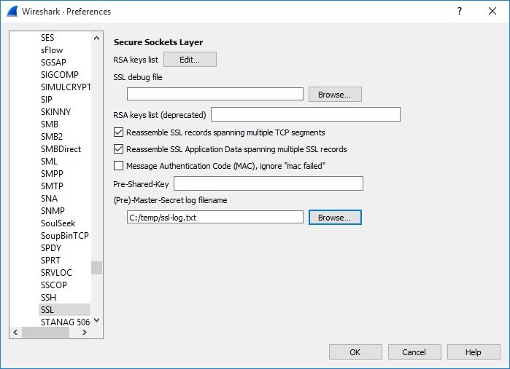Toggle Reassemble SSL Application Data checkbox
The width and height of the screenshot is (510, 369).
click(118, 149)
